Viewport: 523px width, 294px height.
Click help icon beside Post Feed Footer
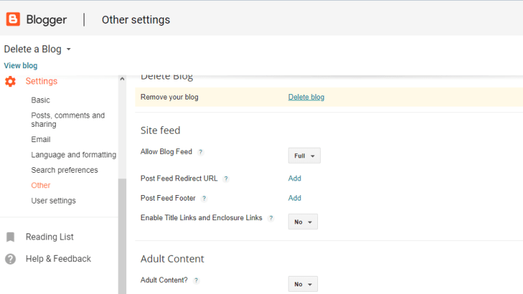coord(204,199)
